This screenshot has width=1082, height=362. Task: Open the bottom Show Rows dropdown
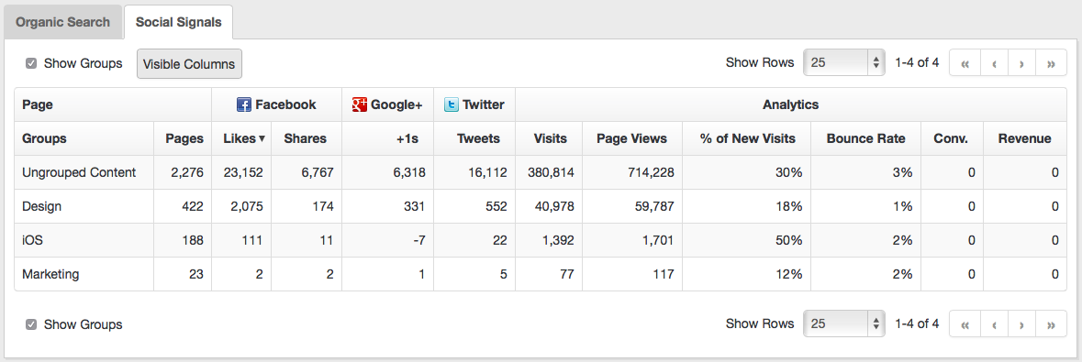[844, 324]
